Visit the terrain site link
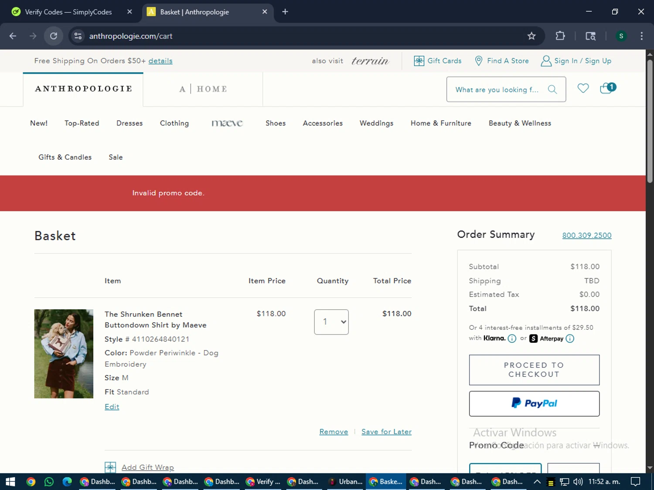 (x=370, y=61)
